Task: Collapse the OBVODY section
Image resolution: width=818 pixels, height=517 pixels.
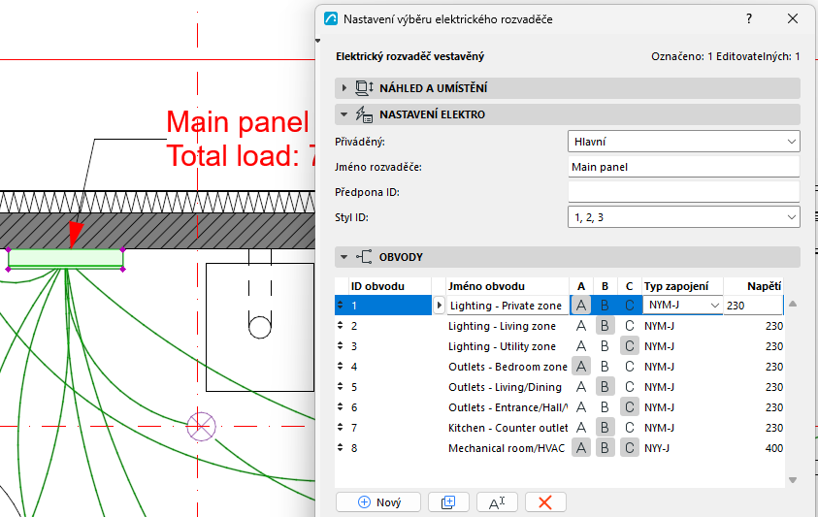Action: (344, 257)
